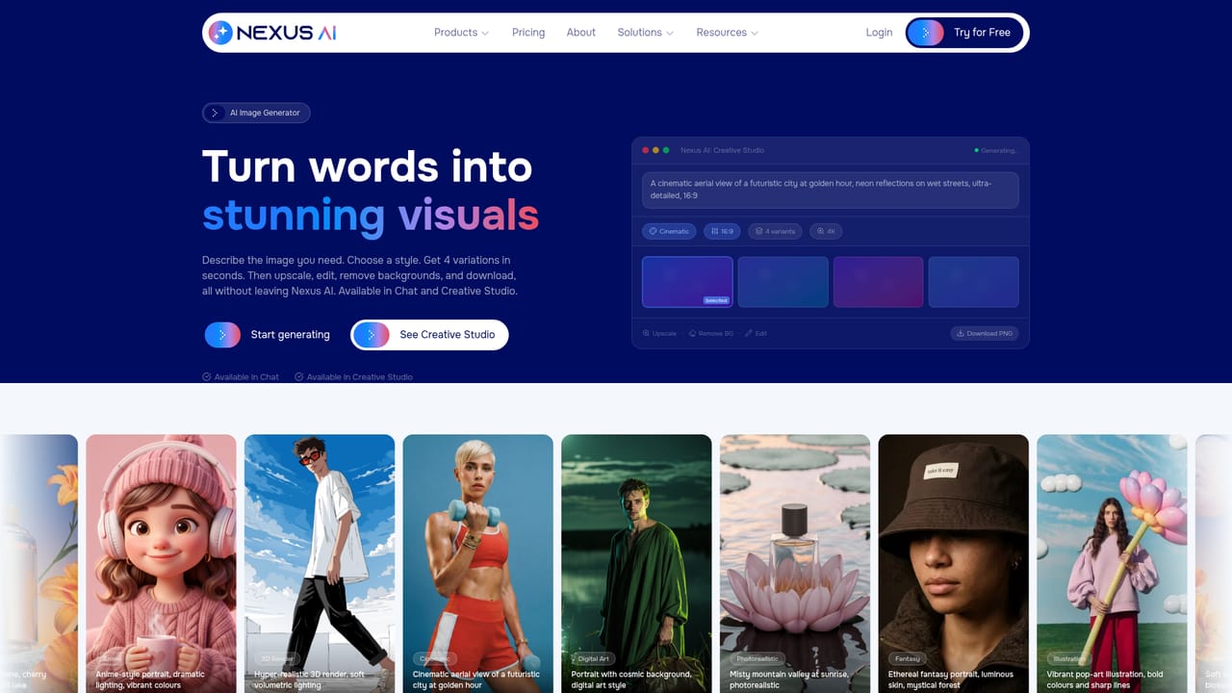
Task: Click the Start generating button
Action: click(269, 335)
